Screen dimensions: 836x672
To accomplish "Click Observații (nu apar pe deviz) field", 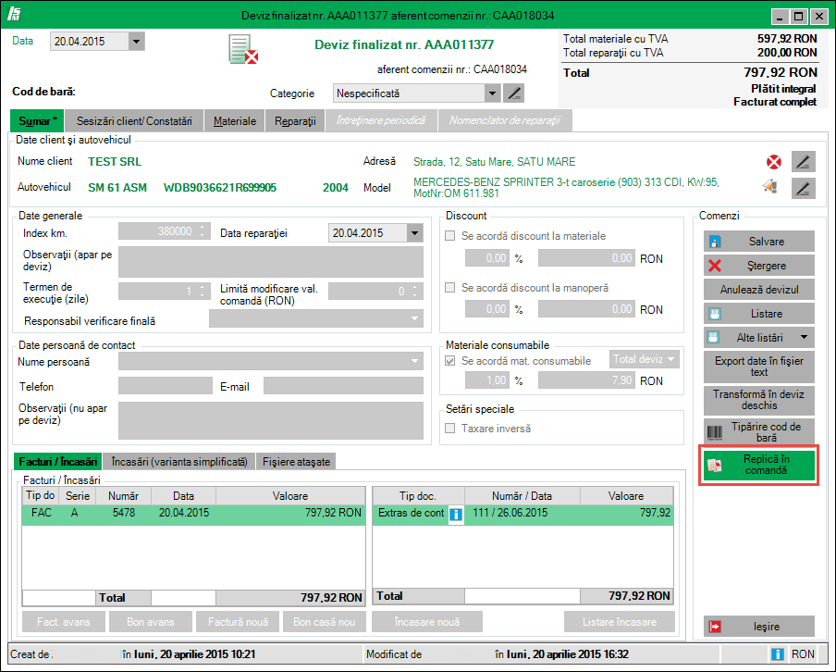I will [271, 420].
